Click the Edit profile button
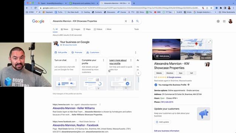This screenshot has height=133, width=236. coord(61,52)
